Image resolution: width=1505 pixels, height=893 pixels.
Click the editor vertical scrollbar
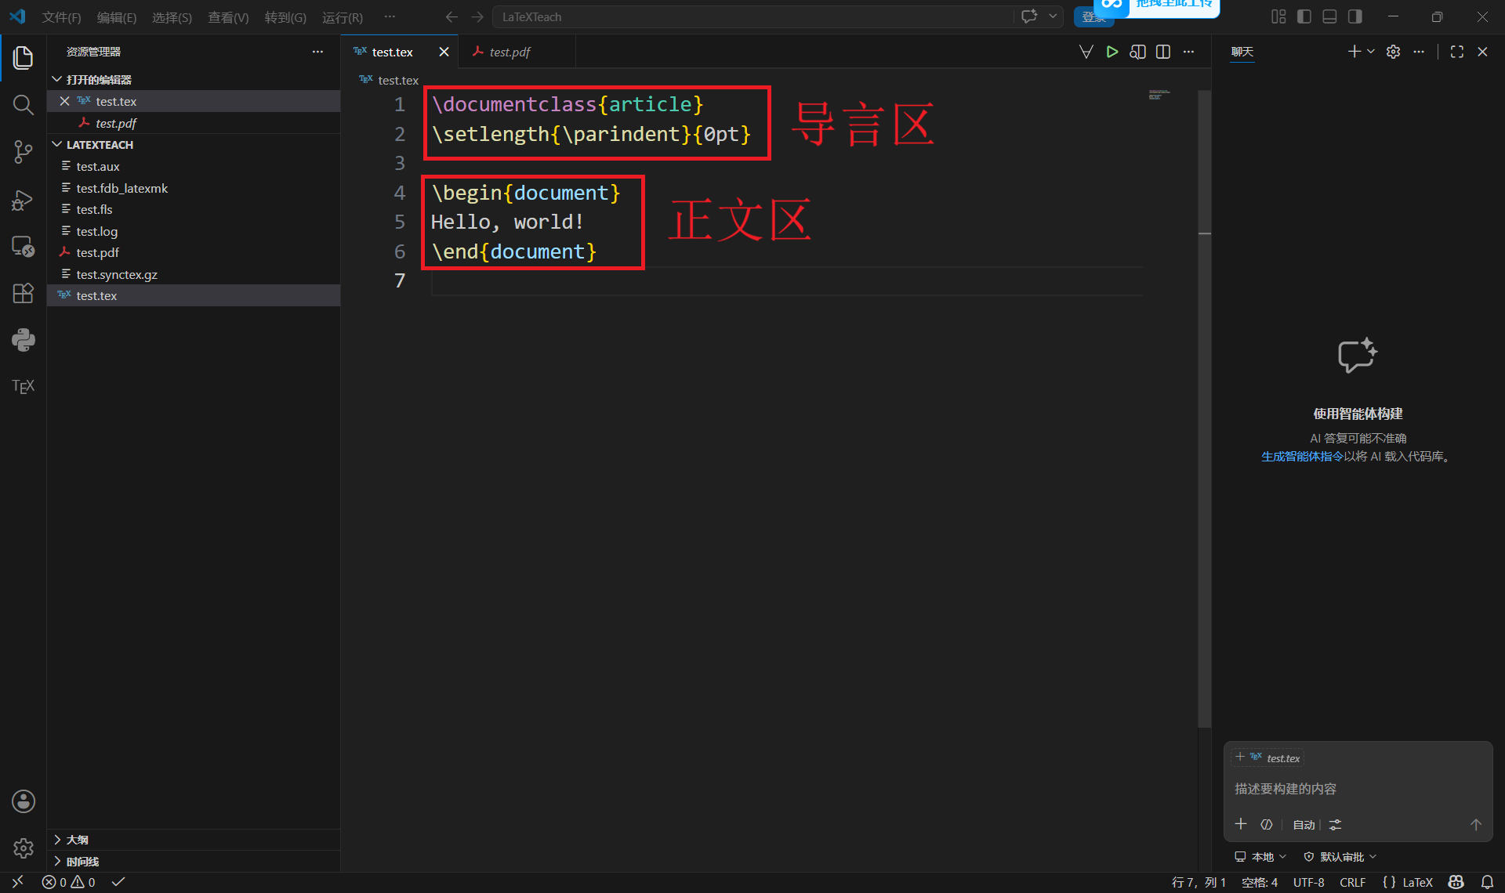[1205, 409]
